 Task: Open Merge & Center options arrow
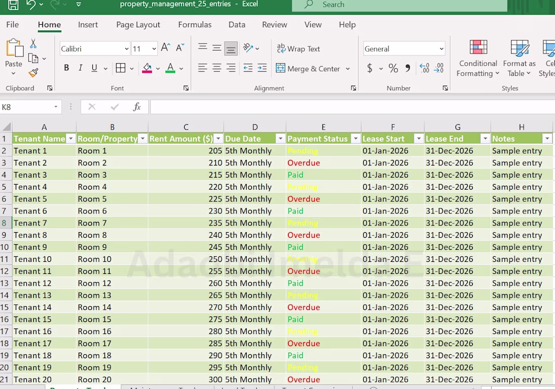348,69
